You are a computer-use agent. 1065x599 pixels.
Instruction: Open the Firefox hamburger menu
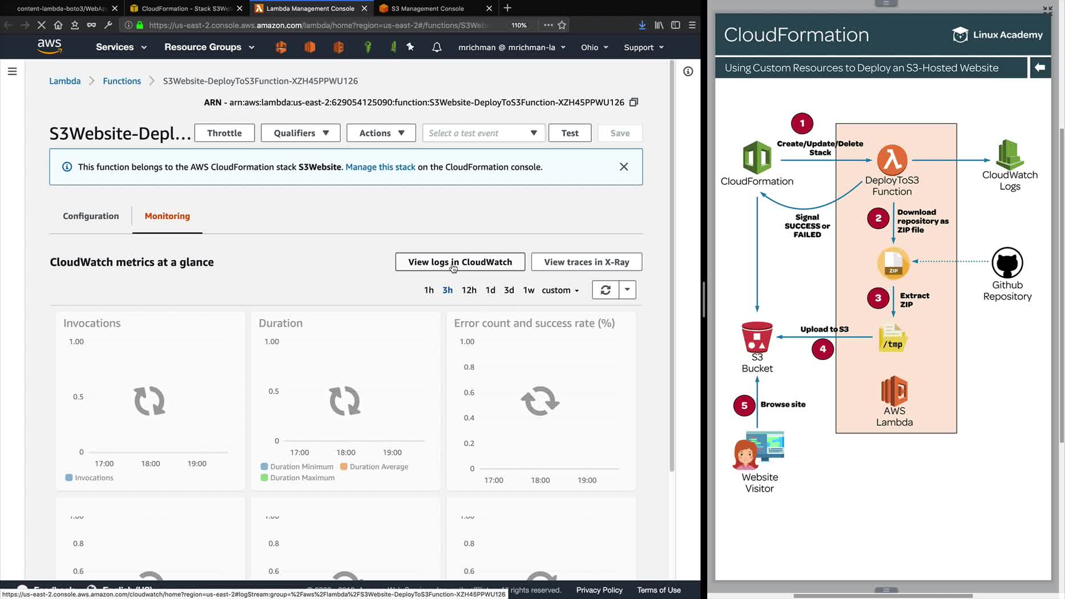(692, 25)
